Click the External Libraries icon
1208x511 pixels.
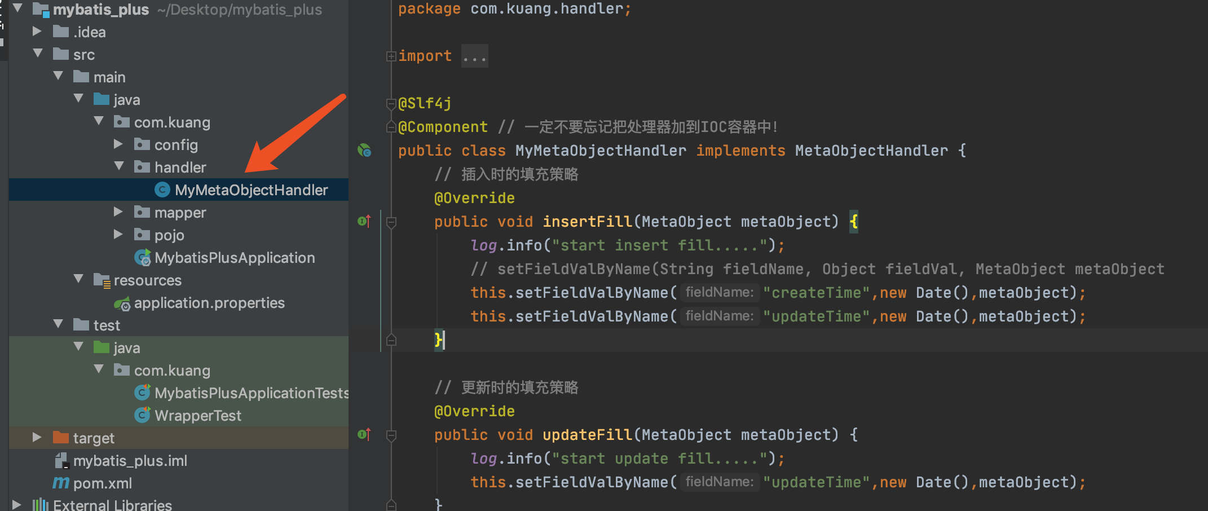pos(41,505)
